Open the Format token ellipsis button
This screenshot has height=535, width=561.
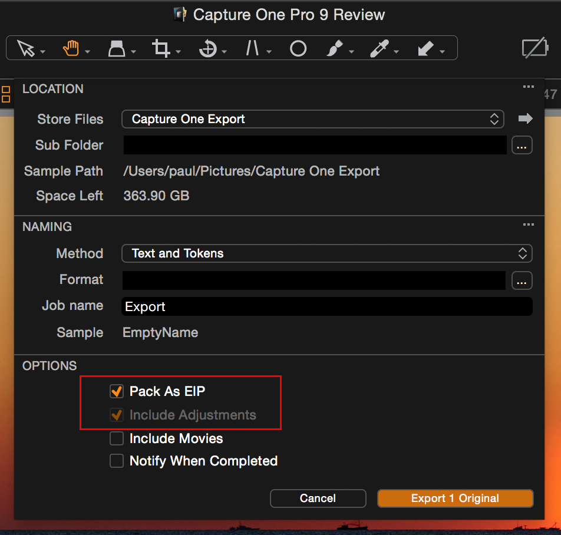522,280
